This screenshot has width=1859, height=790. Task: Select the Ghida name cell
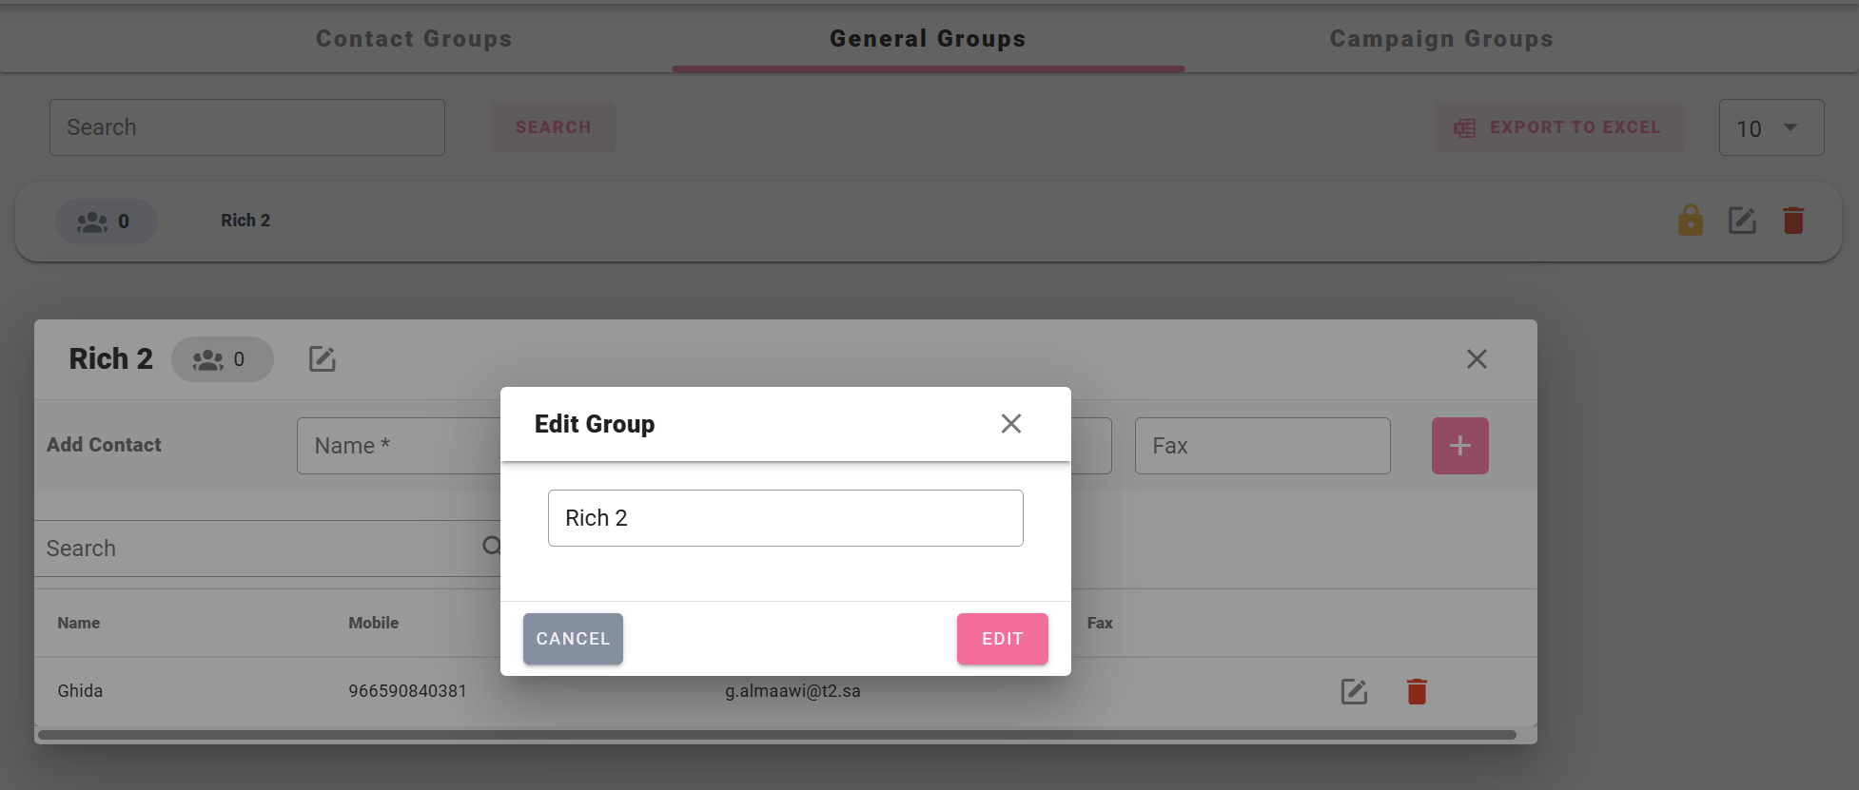point(80,691)
